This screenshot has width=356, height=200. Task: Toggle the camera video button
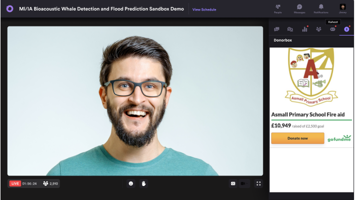245,183
